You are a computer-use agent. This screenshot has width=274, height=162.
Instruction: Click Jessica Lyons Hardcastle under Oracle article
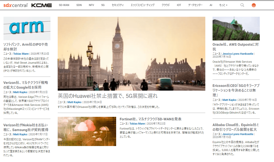(238, 54)
